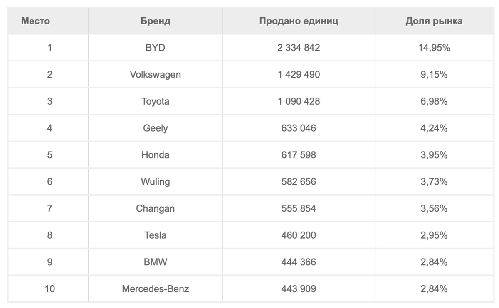The width and height of the screenshot is (499, 308).
Task: Select the Volkswagen brand cell
Action: [x=155, y=75]
